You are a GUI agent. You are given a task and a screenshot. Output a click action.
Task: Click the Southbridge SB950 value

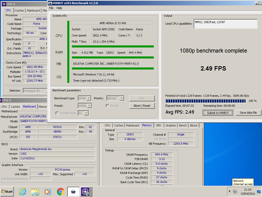pyautogui.click(x=57, y=132)
